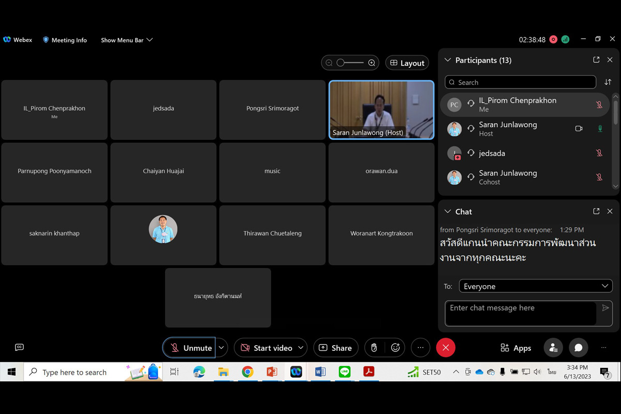Open the Everyone recipient dropdown

535,286
